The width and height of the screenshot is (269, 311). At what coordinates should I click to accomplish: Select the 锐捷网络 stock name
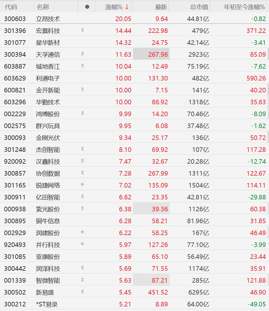click(x=48, y=185)
